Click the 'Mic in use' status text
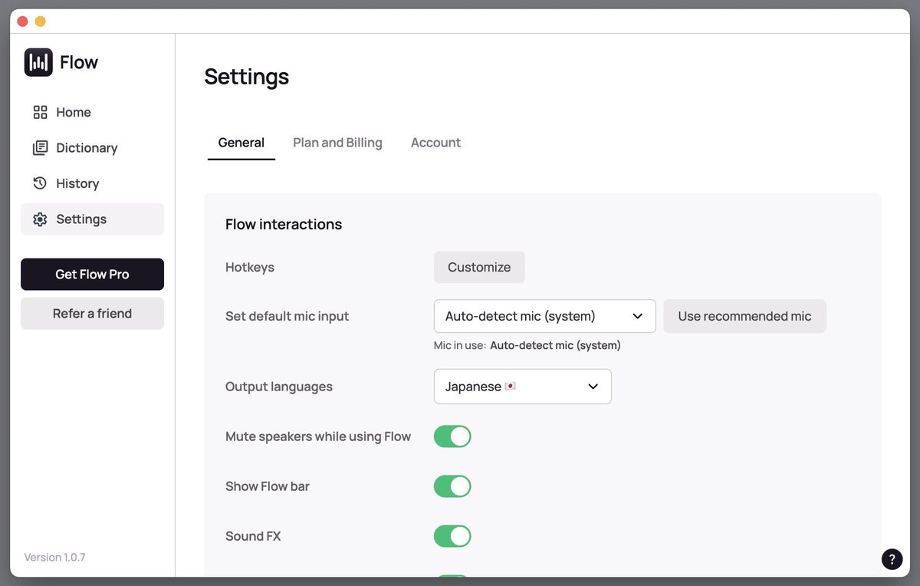 coord(527,345)
